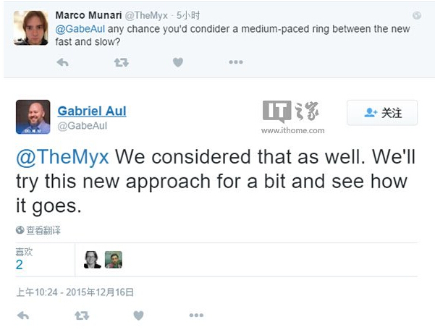Like Gabriel Aul's reply tweet
Image resolution: width=435 pixels, height=330 pixels.
coord(138,316)
